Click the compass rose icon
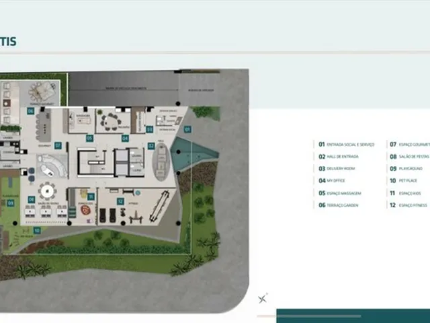The width and height of the screenshot is (430, 323). pyautogui.click(x=263, y=299)
